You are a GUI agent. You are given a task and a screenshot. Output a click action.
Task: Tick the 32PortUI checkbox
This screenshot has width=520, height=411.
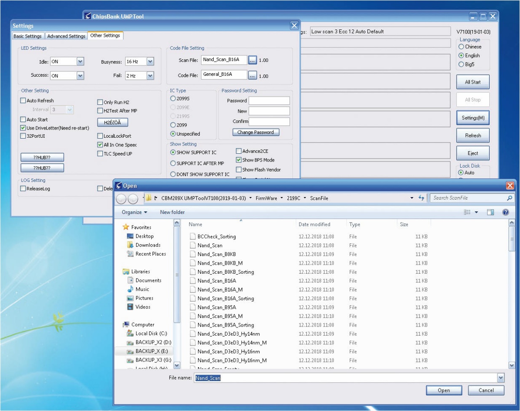[23, 136]
